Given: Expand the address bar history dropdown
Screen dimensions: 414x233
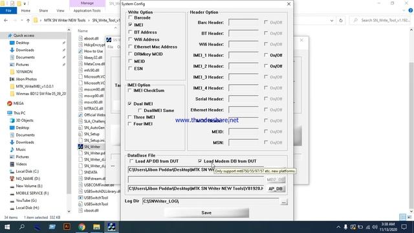Looking at the screenshot, I should (x=332, y=20).
